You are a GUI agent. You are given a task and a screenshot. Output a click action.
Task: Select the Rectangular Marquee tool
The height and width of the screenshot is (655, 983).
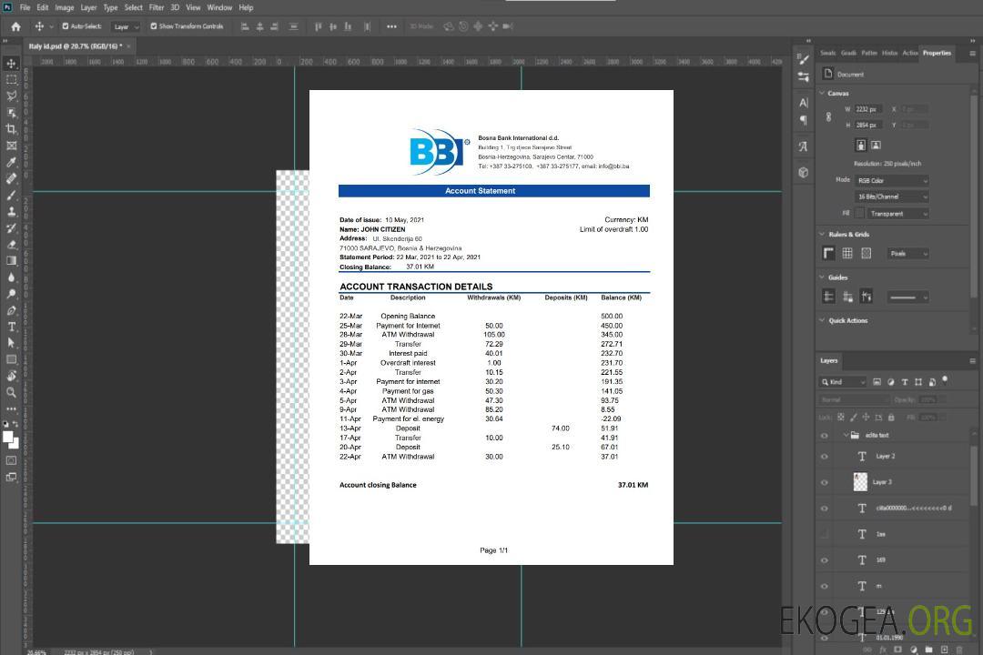pos(11,80)
